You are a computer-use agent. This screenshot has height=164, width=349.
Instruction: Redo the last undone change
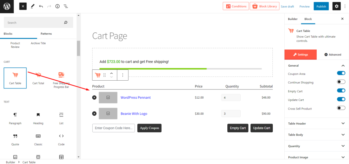pos(49,6)
